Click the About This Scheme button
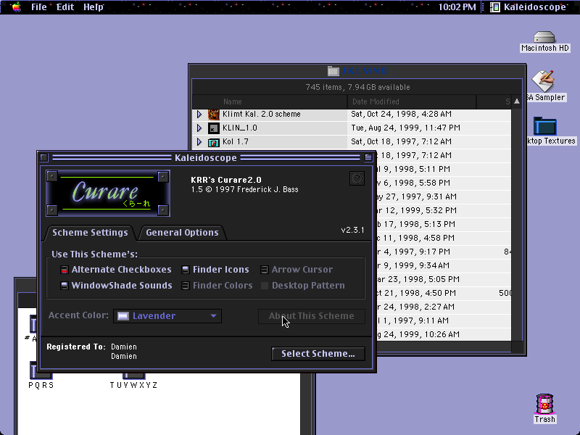 click(312, 316)
